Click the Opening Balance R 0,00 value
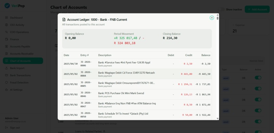 (70, 38)
